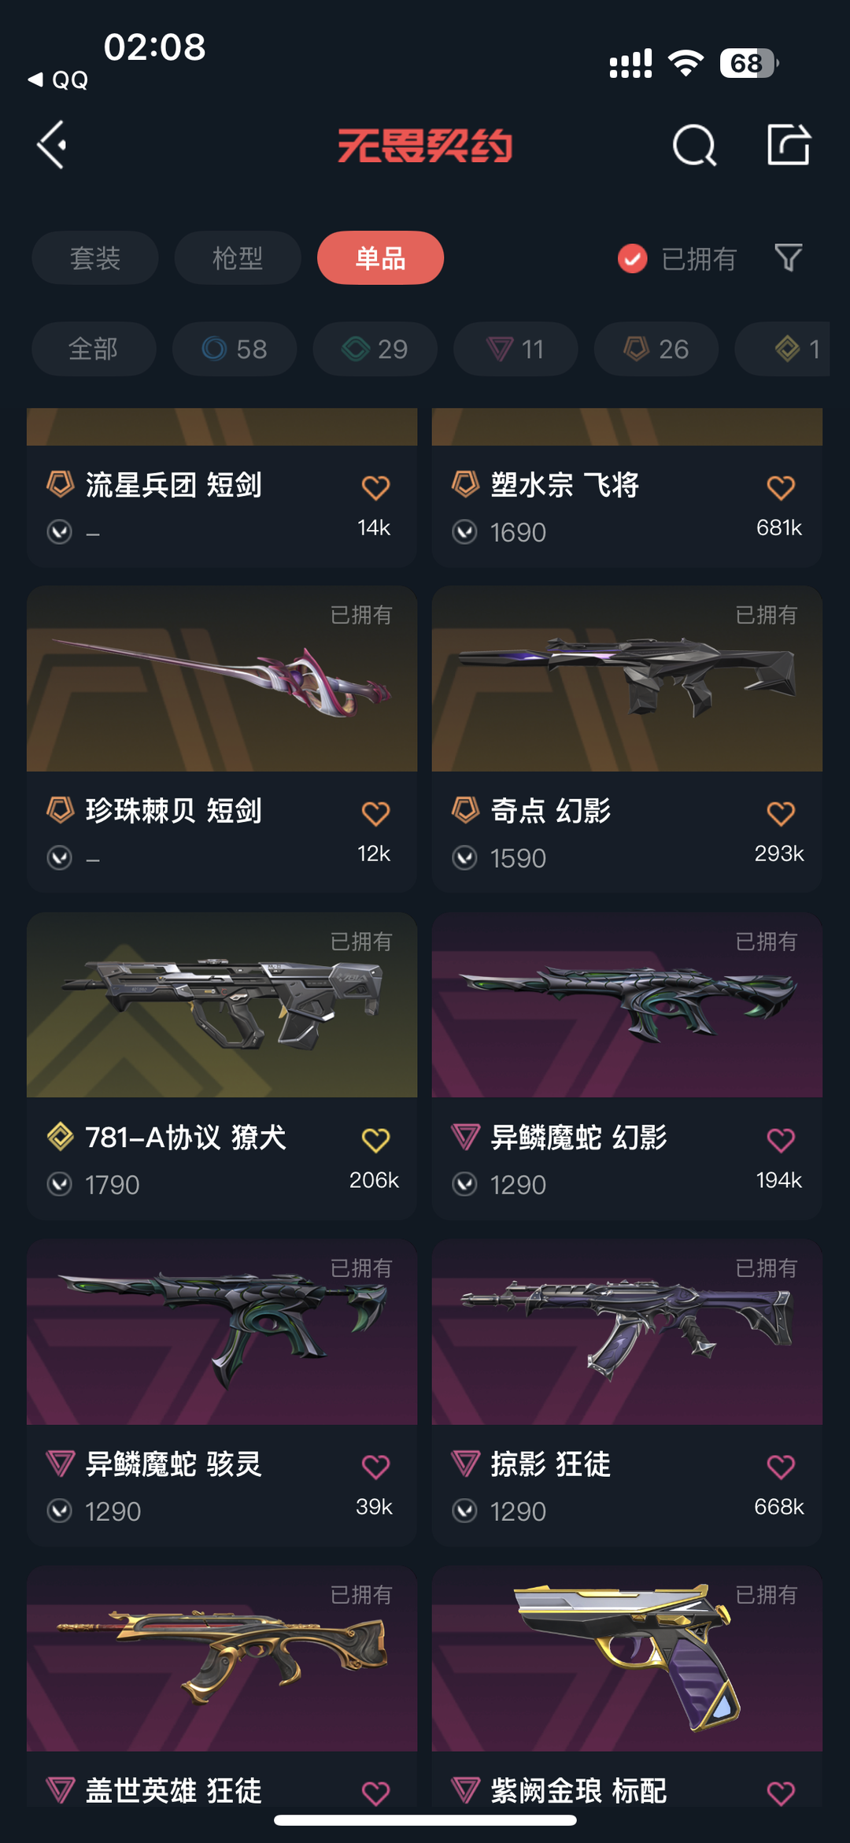Tap the share icon in header
Screen dimensions: 850x1843
click(789, 144)
